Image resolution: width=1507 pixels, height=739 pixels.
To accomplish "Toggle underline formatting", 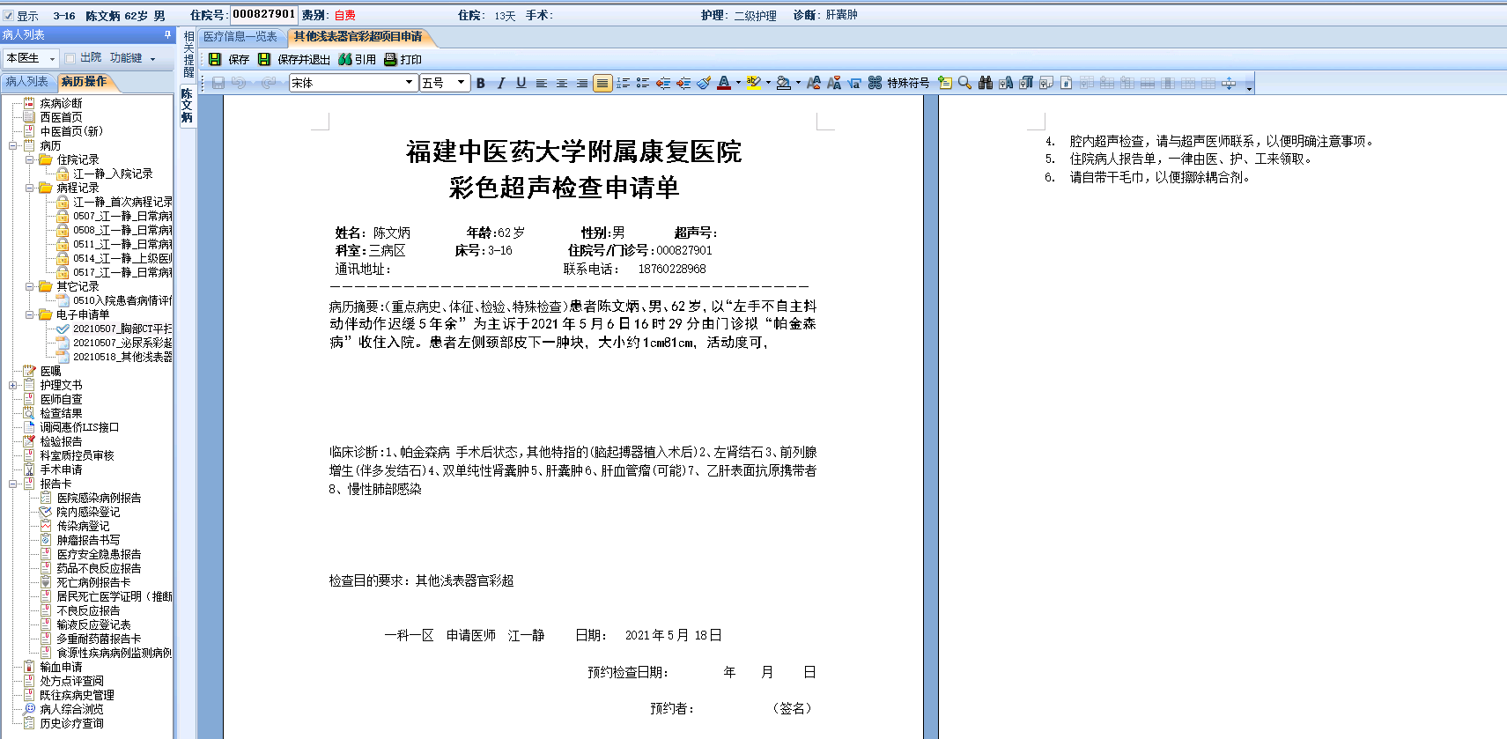I will pyautogui.click(x=521, y=83).
